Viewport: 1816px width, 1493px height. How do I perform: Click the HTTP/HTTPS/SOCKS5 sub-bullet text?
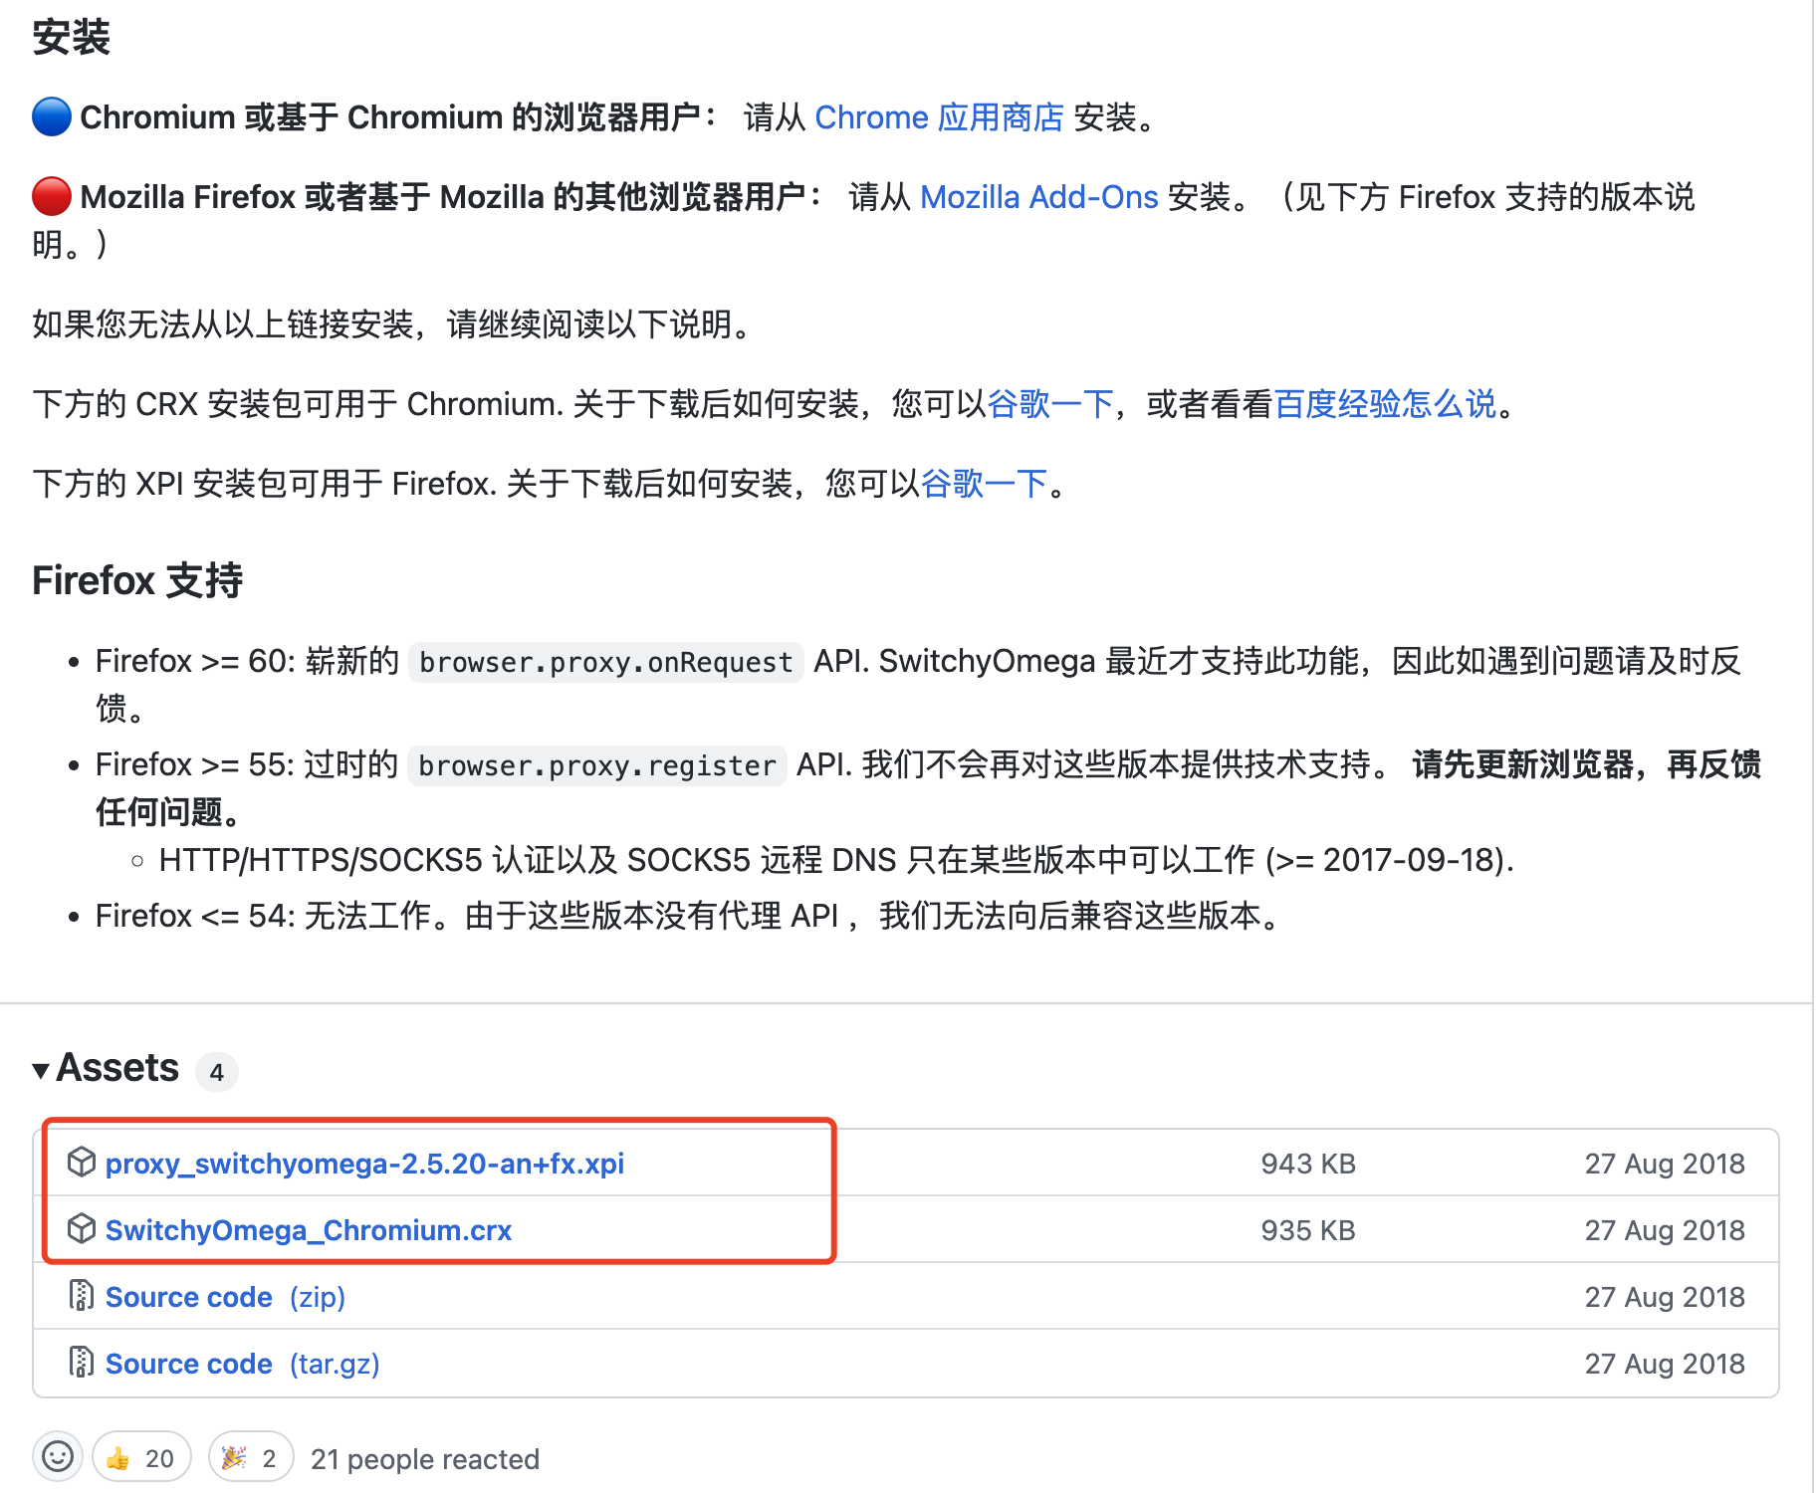[x=836, y=860]
